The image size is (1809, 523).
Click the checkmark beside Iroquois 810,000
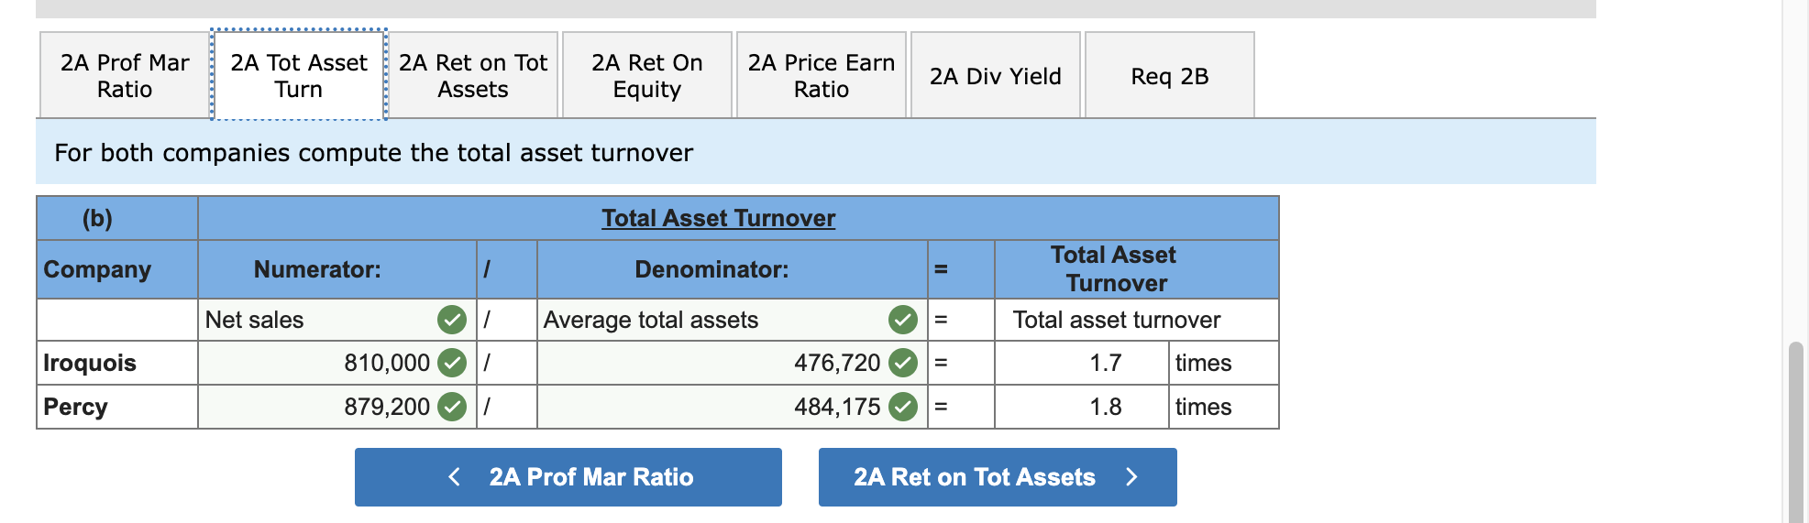click(x=451, y=363)
